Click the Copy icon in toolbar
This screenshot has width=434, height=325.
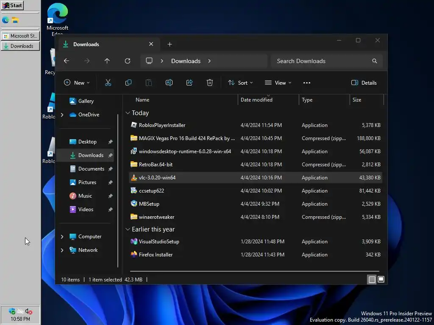pos(128,83)
